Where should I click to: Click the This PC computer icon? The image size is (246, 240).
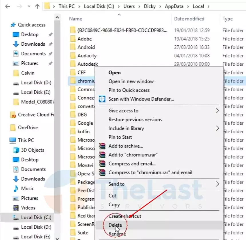coord(13,140)
